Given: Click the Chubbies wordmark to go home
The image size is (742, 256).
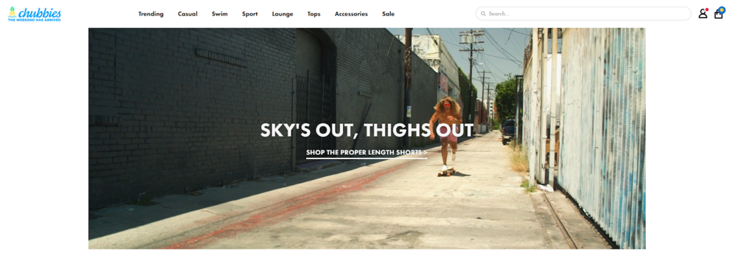Looking at the screenshot, I should (38, 12).
